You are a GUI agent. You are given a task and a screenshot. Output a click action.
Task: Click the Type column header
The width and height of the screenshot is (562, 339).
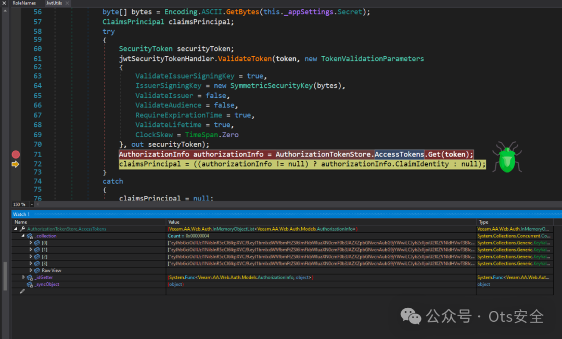(483, 222)
